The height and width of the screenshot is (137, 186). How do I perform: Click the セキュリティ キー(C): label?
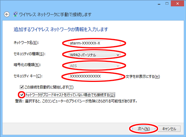(28, 76)
